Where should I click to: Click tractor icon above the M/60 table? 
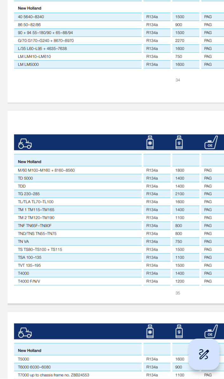tap(25, 144)
